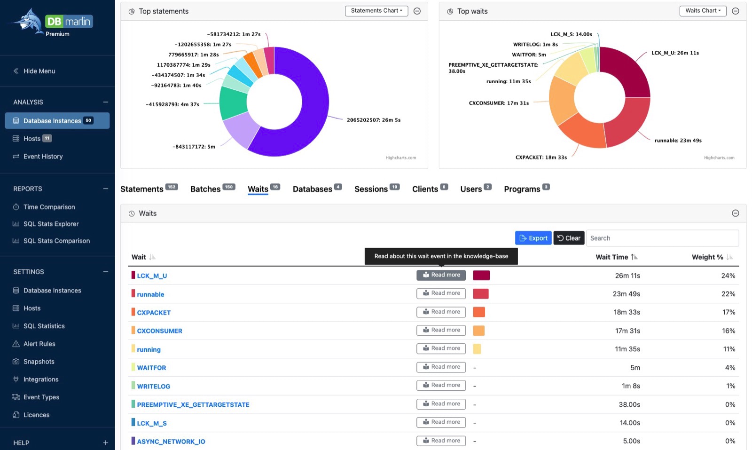The width and height of the screenshot is (752, 450).
Task: Sort by the Weight % column
Action: click(712, 257)
